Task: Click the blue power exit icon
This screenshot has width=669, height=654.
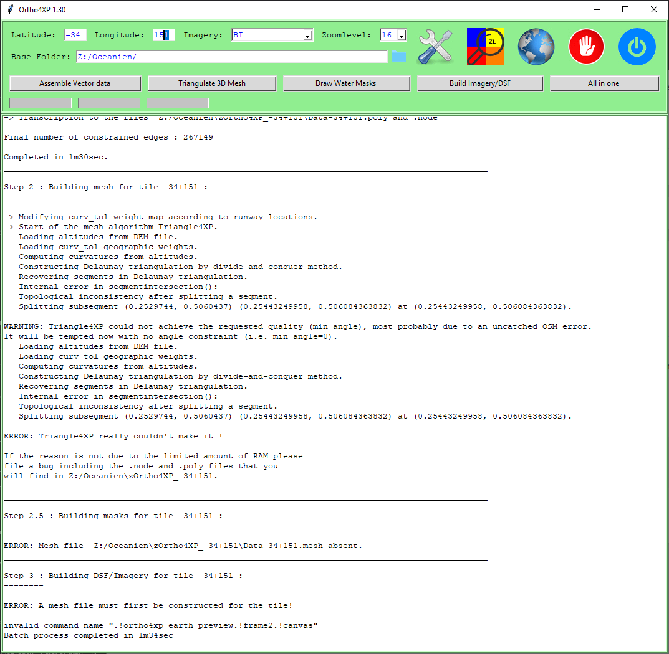Action: tap(637, 47)
